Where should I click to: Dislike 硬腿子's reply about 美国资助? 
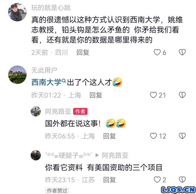[182, 180]
